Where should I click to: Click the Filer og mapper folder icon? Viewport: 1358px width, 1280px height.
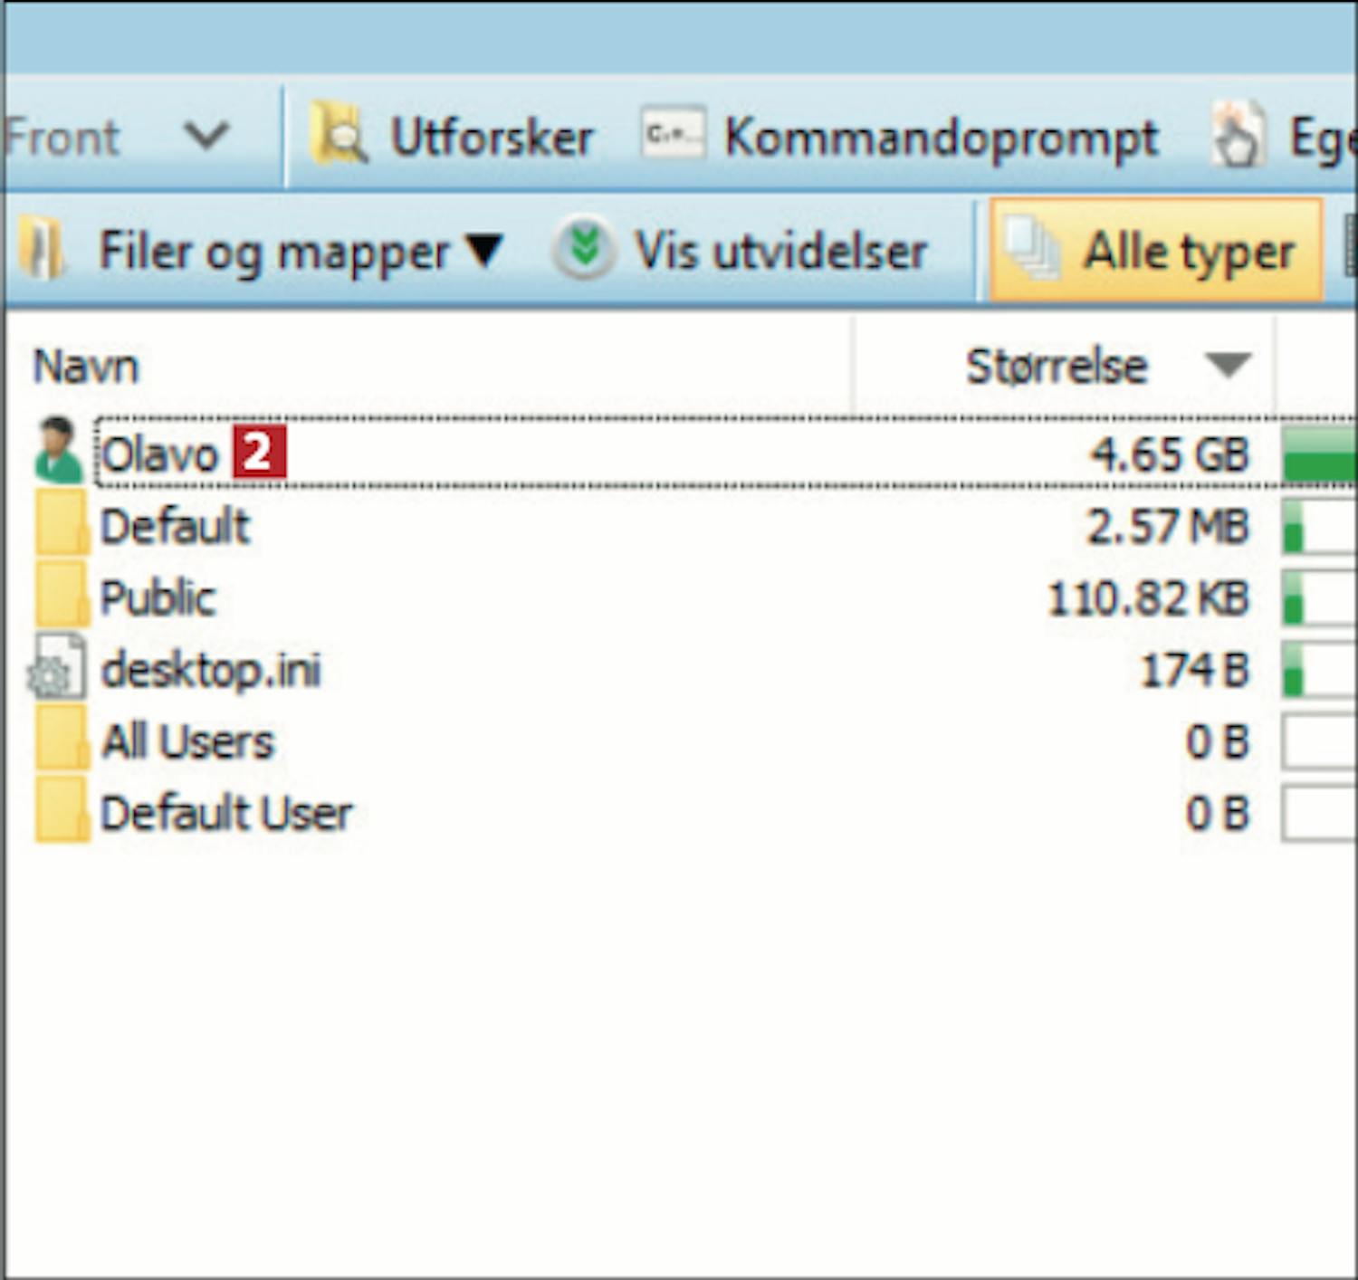coord(43,251)
